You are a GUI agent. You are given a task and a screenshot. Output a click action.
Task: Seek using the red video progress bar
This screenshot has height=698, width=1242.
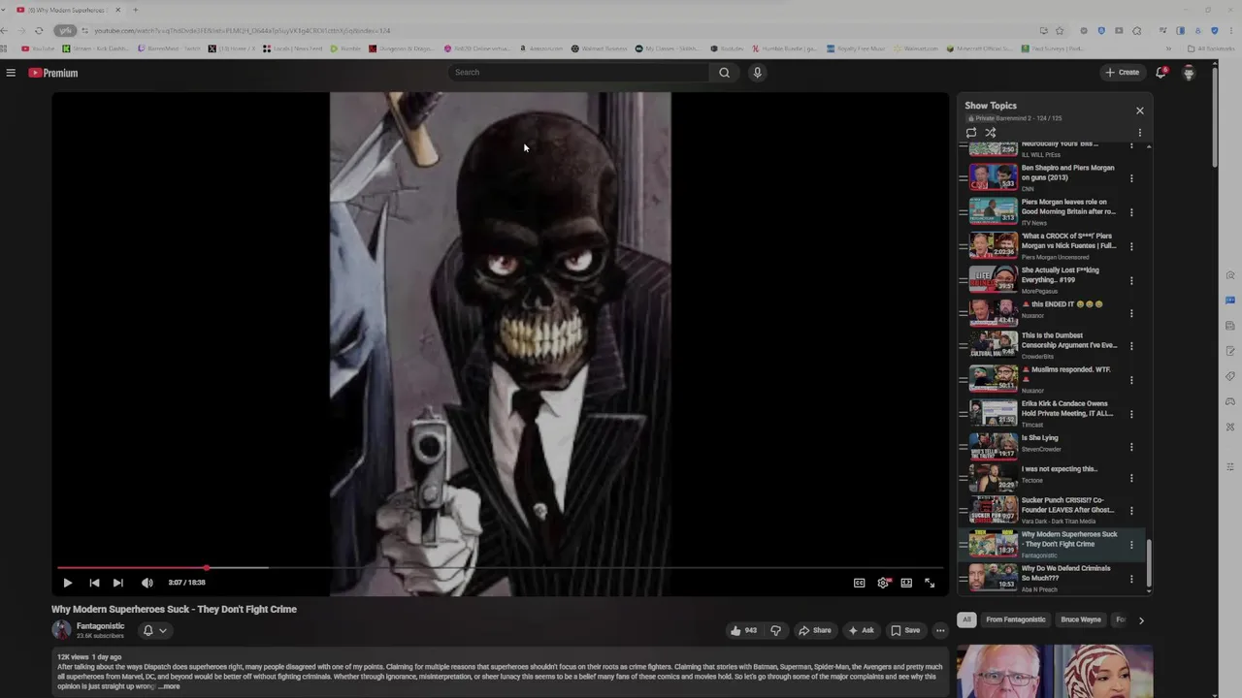tap(500, 568)
